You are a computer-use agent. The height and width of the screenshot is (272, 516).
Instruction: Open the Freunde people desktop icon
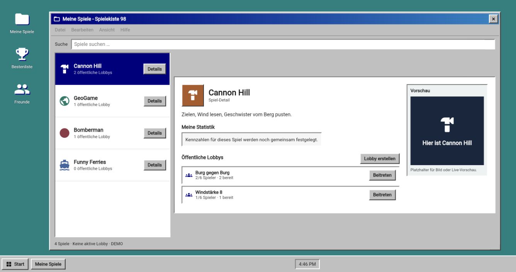coord(22,90)
